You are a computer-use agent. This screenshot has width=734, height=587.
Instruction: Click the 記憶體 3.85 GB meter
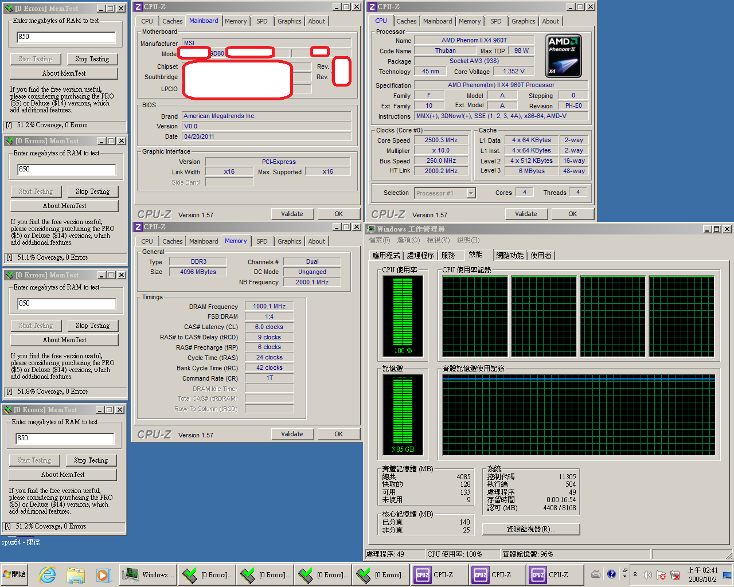tap(403, 415)
